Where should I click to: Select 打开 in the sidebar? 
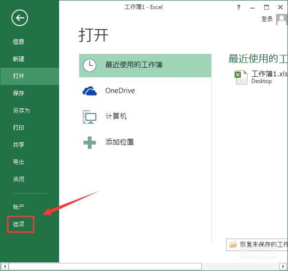(x=30, y=76)
